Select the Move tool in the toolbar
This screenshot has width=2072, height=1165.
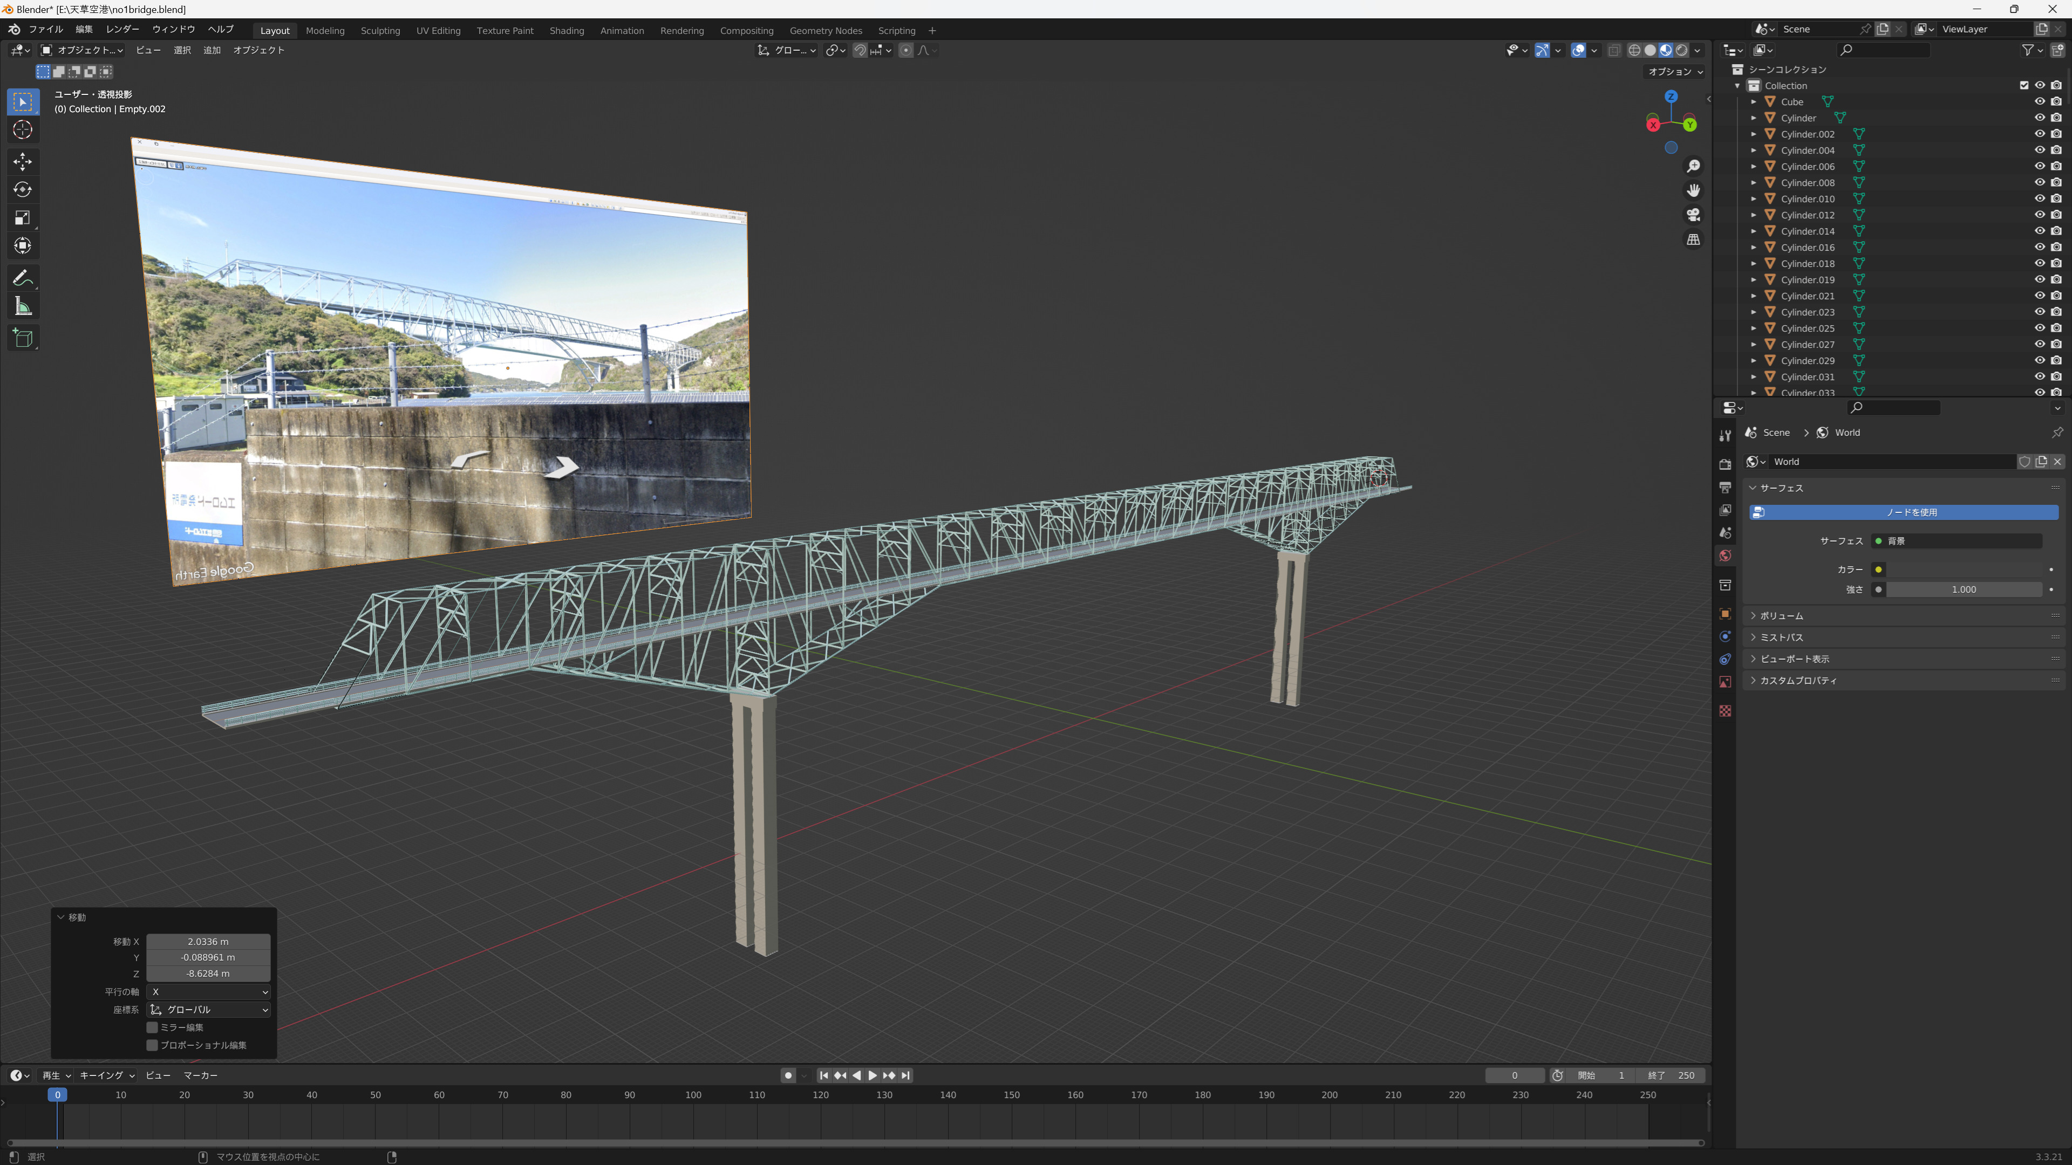[23, 162]
